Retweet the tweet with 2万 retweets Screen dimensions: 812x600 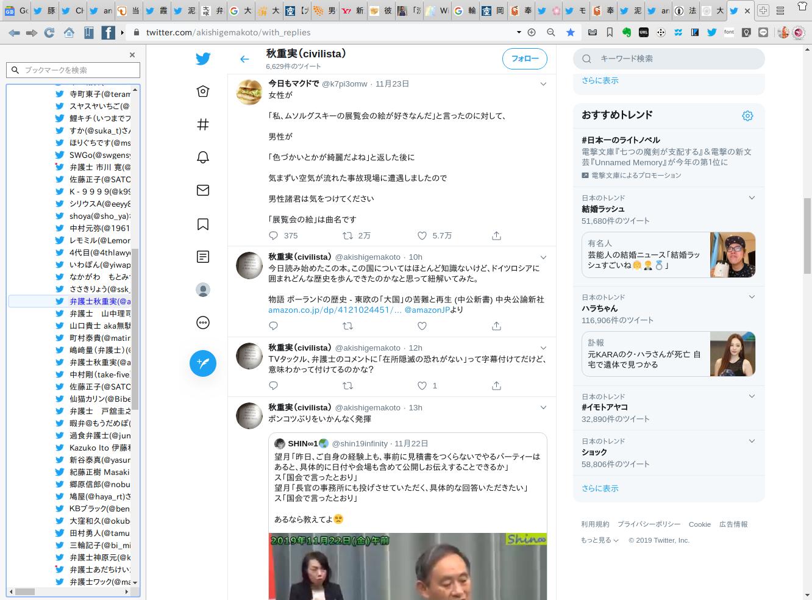348,235
